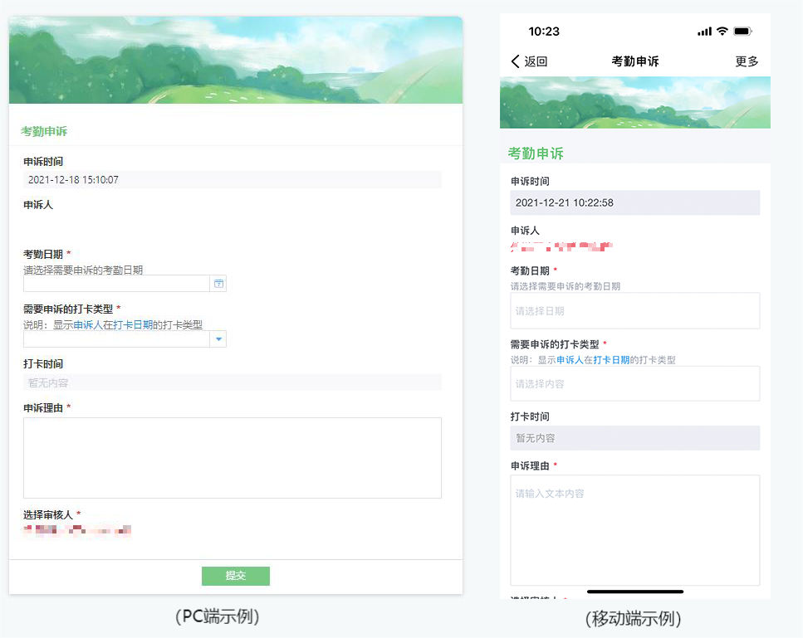
Task: Tap 更多 in the mobile header
Action: pos(747,61)
